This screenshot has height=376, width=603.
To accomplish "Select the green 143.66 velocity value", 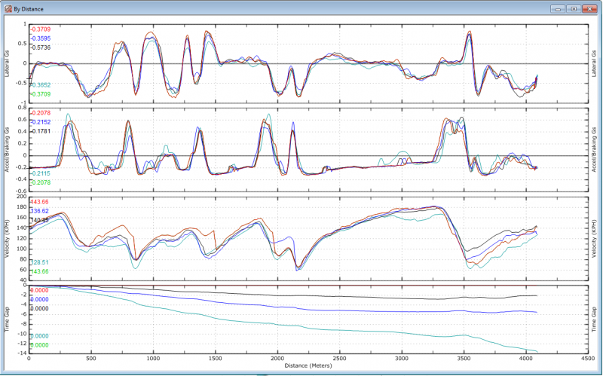I will [40, 271].
